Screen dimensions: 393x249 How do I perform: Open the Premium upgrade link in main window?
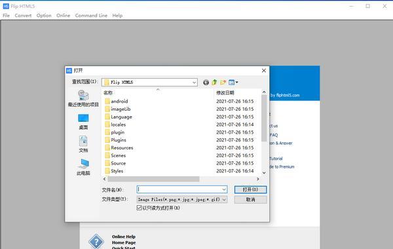click(x=282, y=166)
